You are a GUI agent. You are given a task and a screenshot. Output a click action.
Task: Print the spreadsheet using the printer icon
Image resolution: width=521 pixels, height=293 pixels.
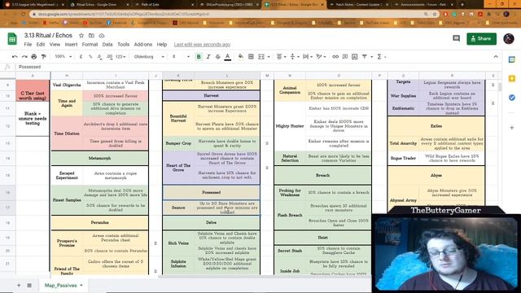34,57
